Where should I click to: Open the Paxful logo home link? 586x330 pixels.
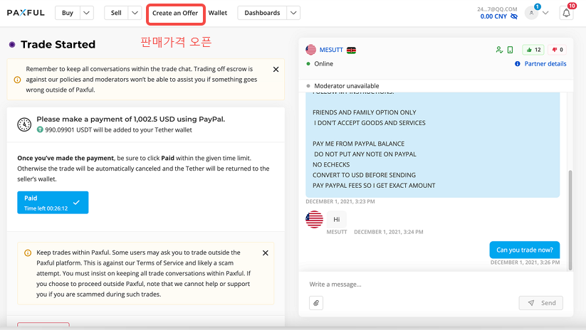click(26, 13)
